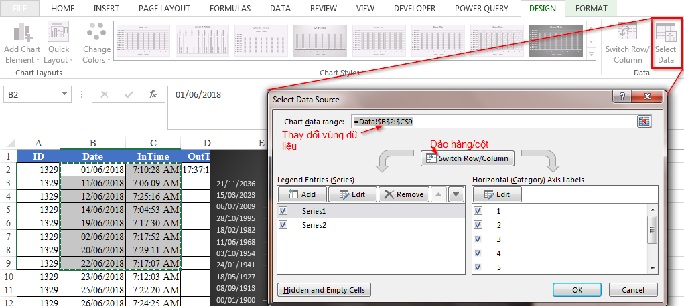Uncheck the Series2 checkbox
Viewport: 684px width, 306px height.
pos(283,225)
